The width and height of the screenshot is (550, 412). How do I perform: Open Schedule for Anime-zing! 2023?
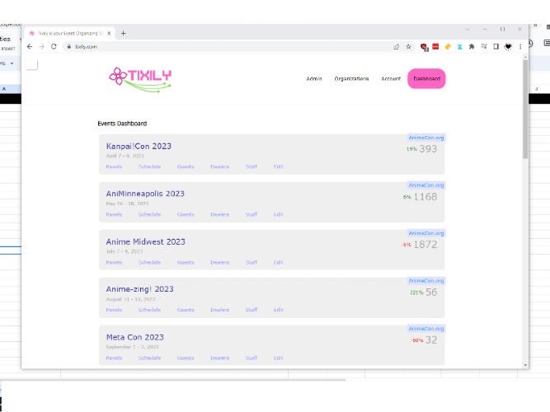[x=149, y=310]
